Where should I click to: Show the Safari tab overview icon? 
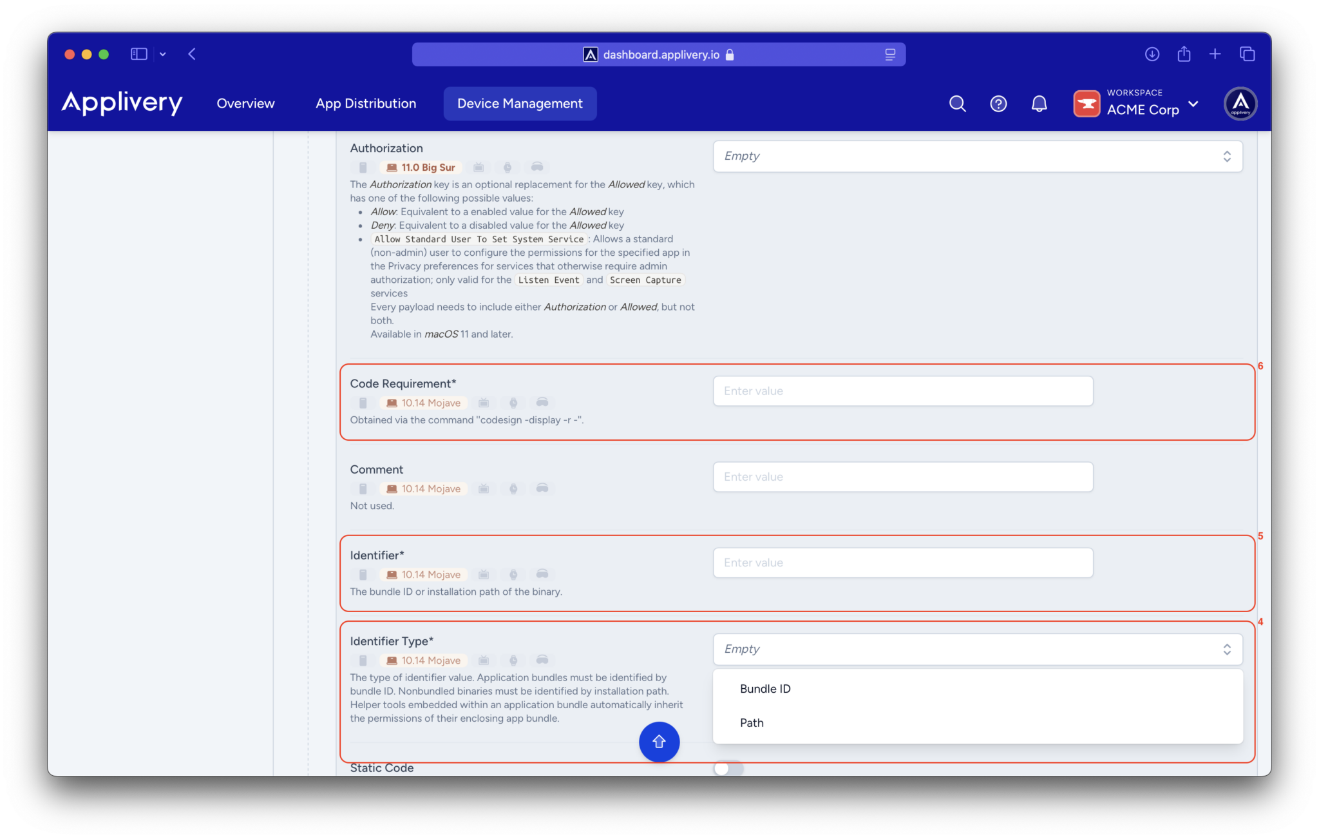pyautogui.click(x=1247, y=54)
